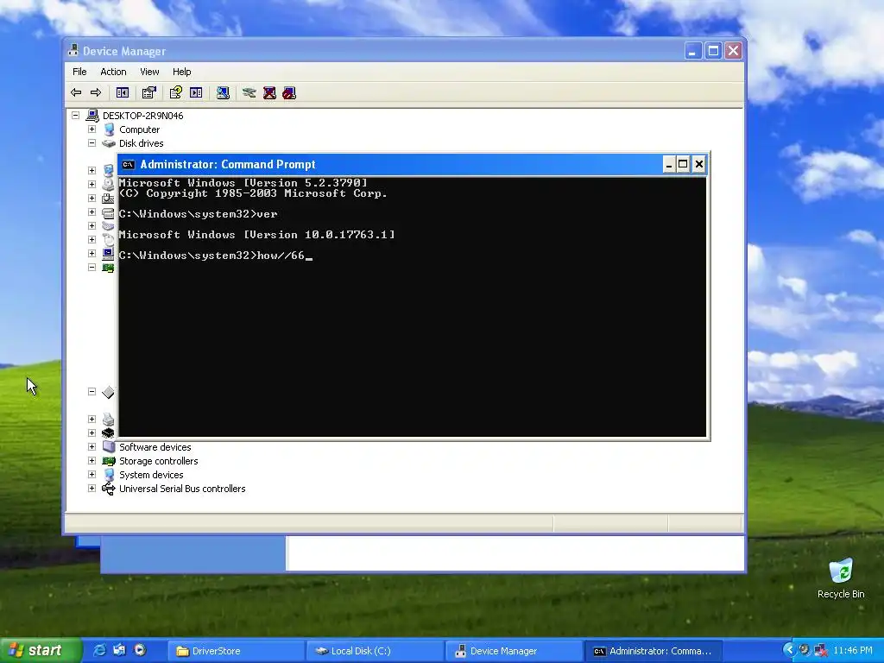
Task: Switch to Local Disk (C:) taskbar button
Action: [376, 651]
